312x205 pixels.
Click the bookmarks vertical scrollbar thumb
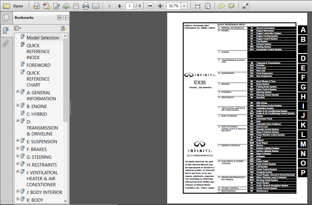pos(65,80)
